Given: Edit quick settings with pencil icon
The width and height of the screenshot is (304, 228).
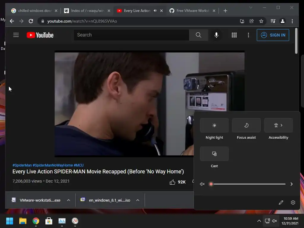Looking at the screenshot, I should tap(281, 202).
